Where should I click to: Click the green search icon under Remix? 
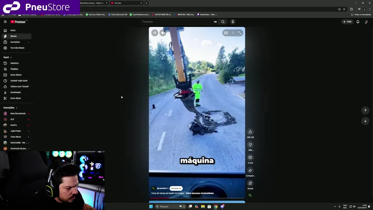point(250,195)
